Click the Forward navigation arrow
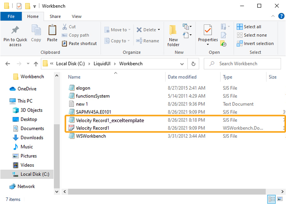Screen dimensions: 286x204 point(19,64)
